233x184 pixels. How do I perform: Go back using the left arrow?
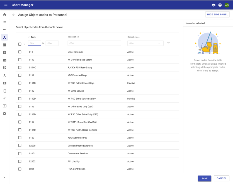pos(14,15)
